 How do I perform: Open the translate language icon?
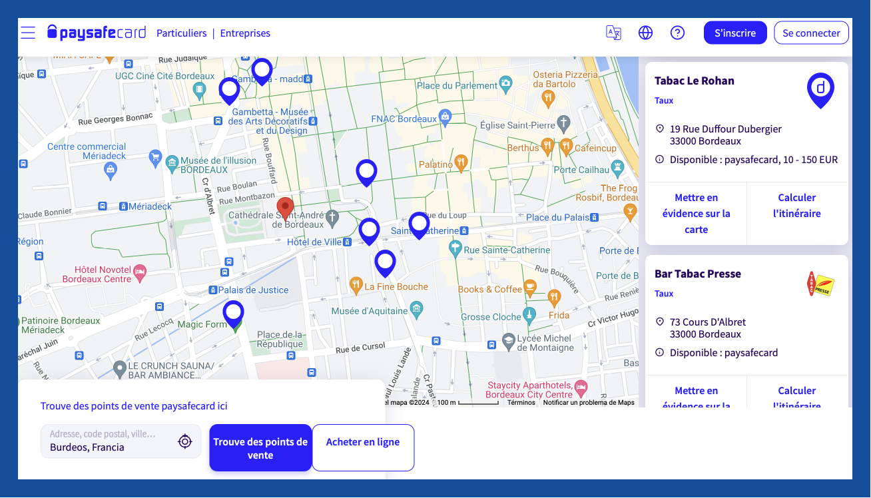click(x=613, y=33)
